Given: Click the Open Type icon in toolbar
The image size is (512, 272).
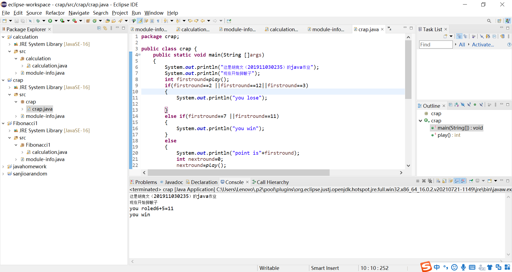Looking at the screenshot, I should 107,21.
